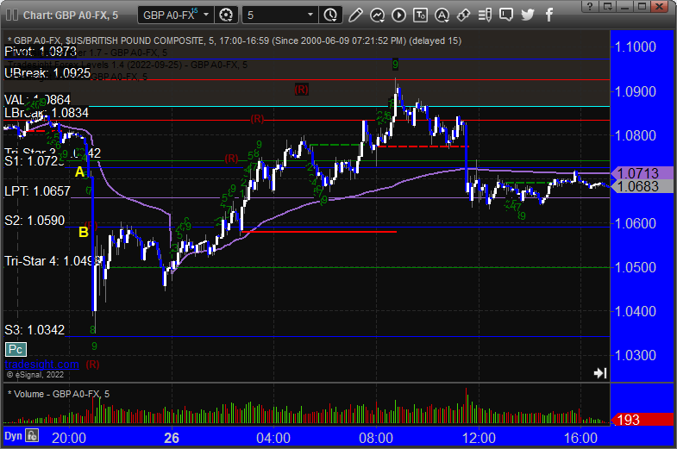Click the red 193 volume tag
This screenshot has width=677, height=449.
pyautogui.click(x=642, y=420)
